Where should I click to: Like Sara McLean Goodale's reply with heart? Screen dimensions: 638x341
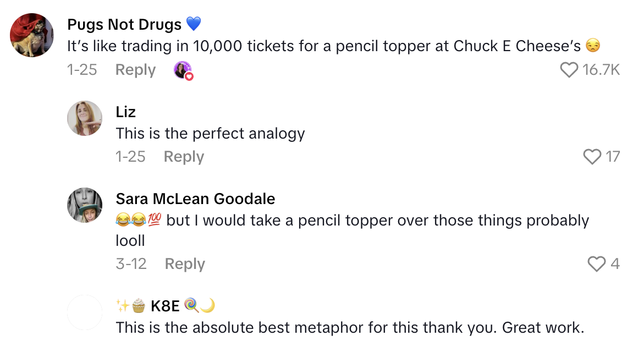point(597,264)
